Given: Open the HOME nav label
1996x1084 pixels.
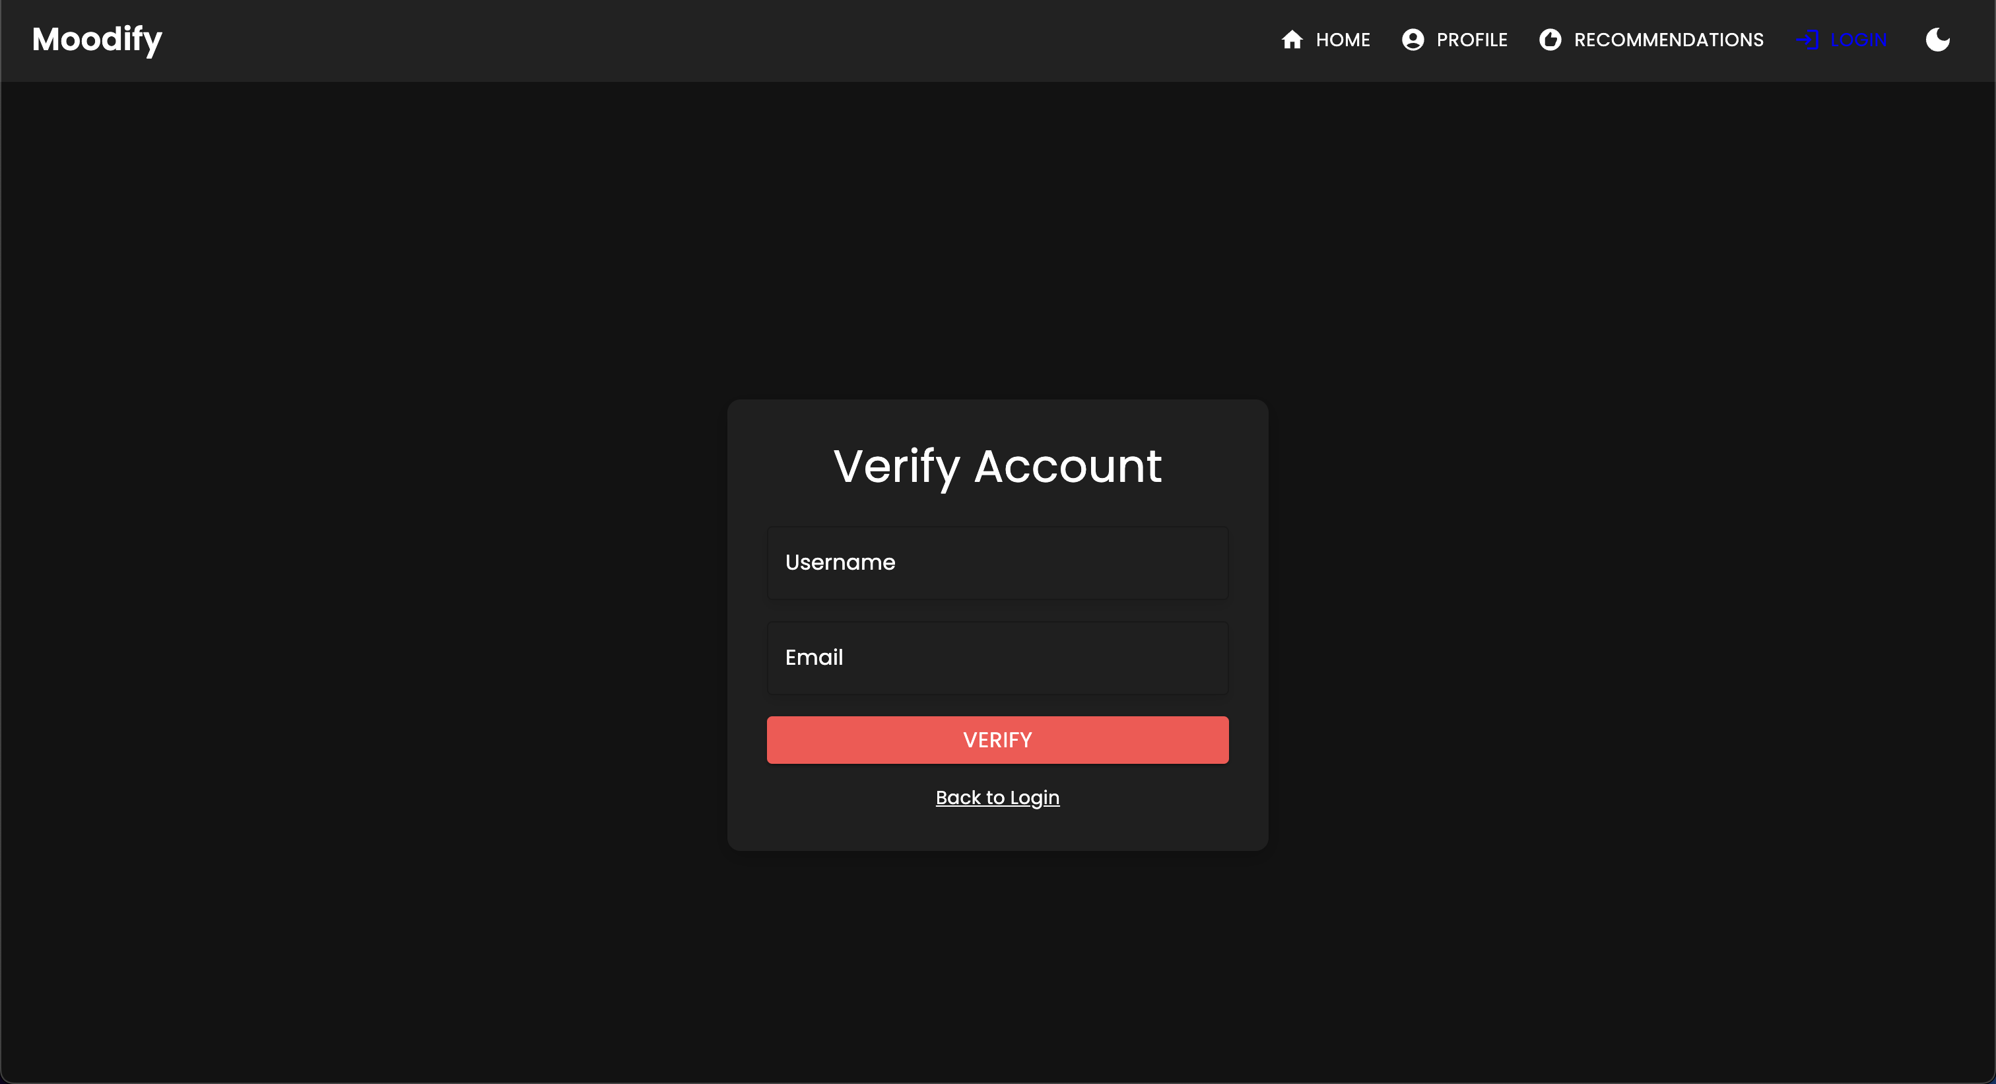Looking at the screenshot, I should click(x=1343, y=40).
